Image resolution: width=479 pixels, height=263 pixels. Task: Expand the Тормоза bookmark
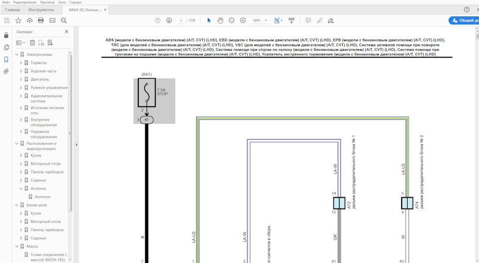point(21,62)
